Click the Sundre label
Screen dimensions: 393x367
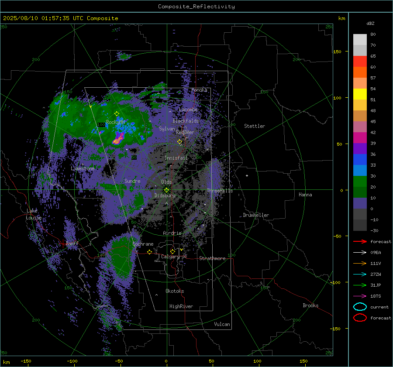coord(132,181)
